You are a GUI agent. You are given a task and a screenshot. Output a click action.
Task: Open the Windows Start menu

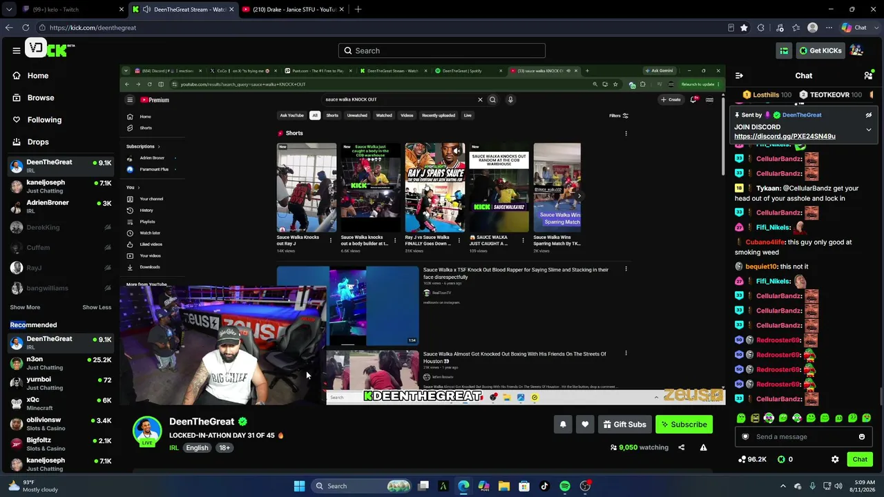[x=299, y=486]
